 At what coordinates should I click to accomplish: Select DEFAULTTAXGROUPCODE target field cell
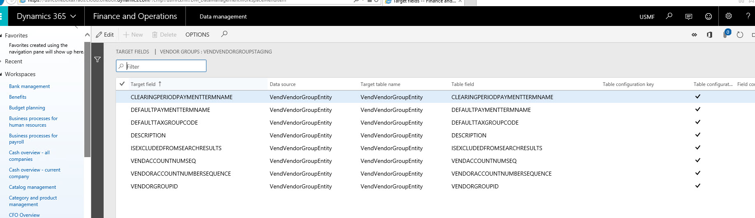point(164,123)
